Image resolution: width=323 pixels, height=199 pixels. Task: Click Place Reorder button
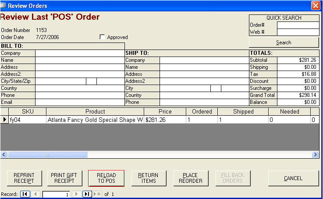(x=191, y=178)
